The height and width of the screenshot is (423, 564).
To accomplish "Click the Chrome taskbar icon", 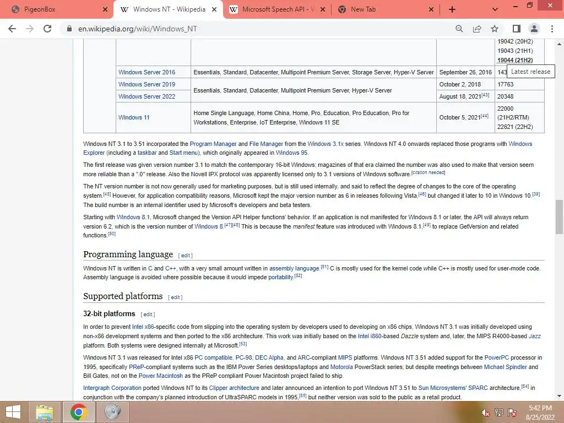I will [78, 412].
